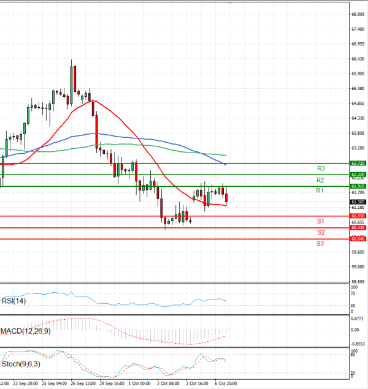Select the green 61.910 price tag
This screenshot has height=389, width=368.
point(358,186)
